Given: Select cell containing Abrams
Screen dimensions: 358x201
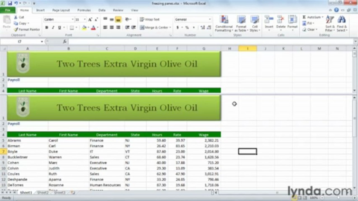Looking at the screenshot, I should [x=27, y=140].
